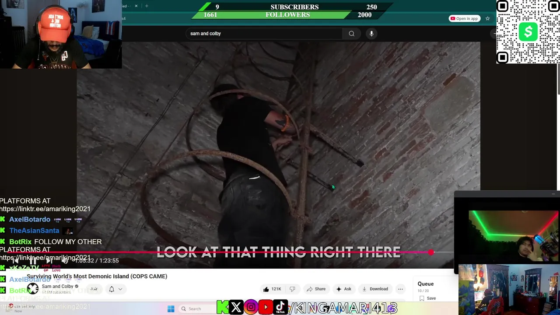Image resolution: width=560 pixels, height=315 pixels.
Task: Open the Sam and Colby channel avatar
Action: (x=33, y=288)
